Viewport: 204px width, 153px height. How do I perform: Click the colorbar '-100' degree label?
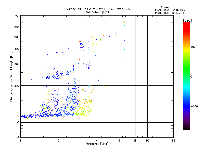[194, 106]
